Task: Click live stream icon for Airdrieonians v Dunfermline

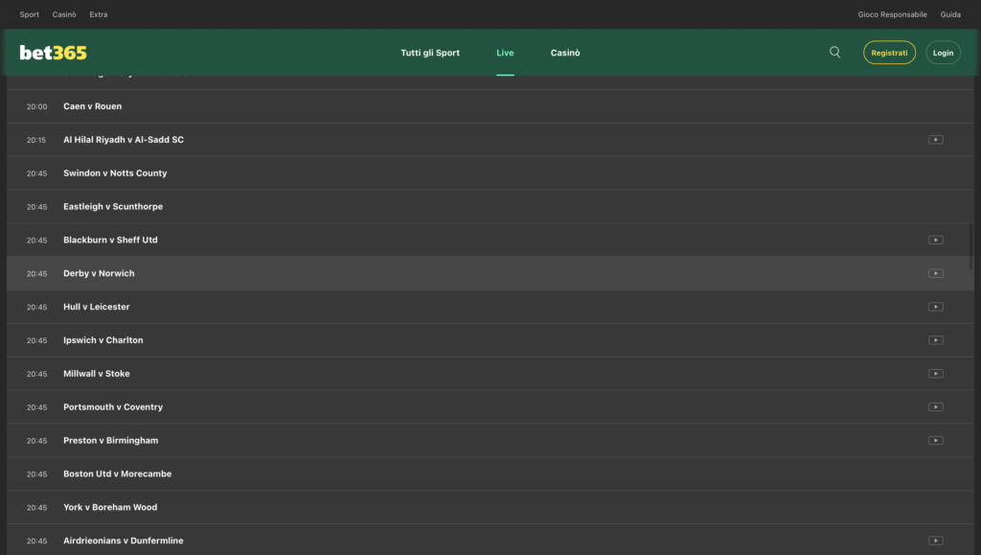Action: point(935,541)
